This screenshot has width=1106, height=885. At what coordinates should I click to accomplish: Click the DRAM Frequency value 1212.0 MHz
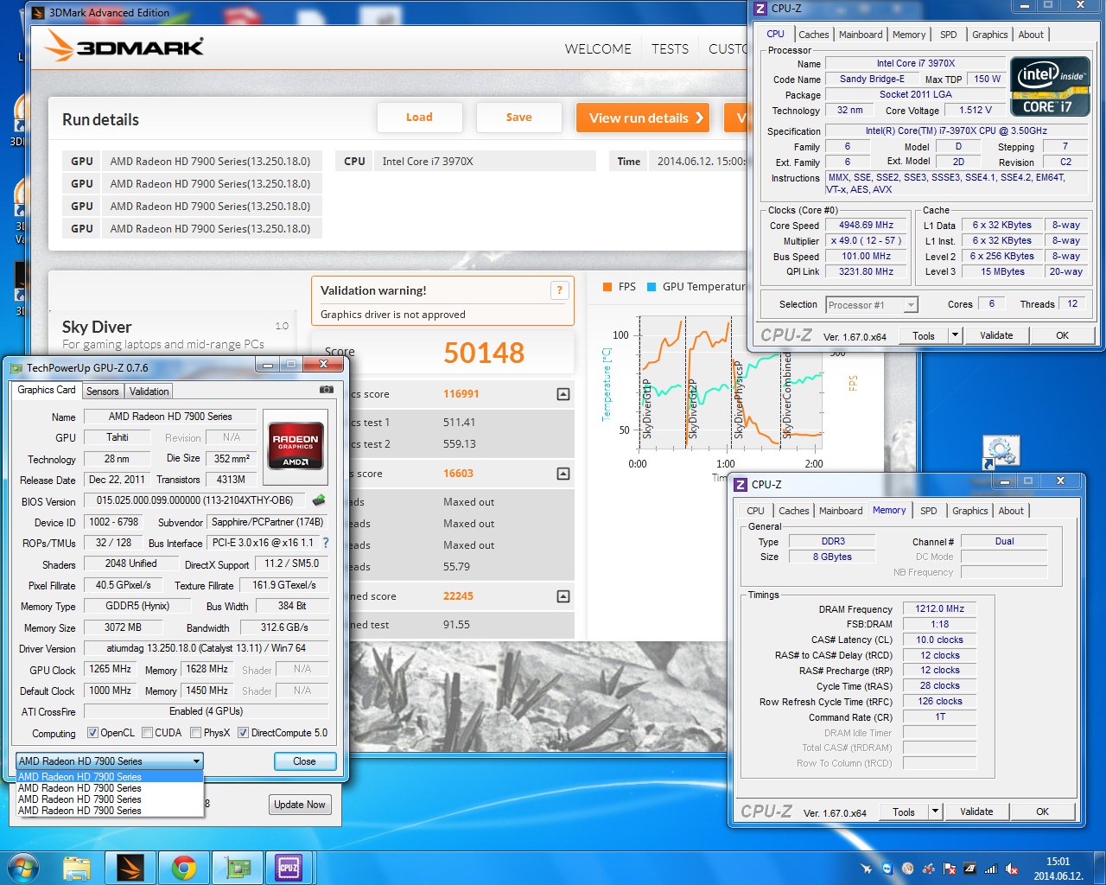coord(940,609)
